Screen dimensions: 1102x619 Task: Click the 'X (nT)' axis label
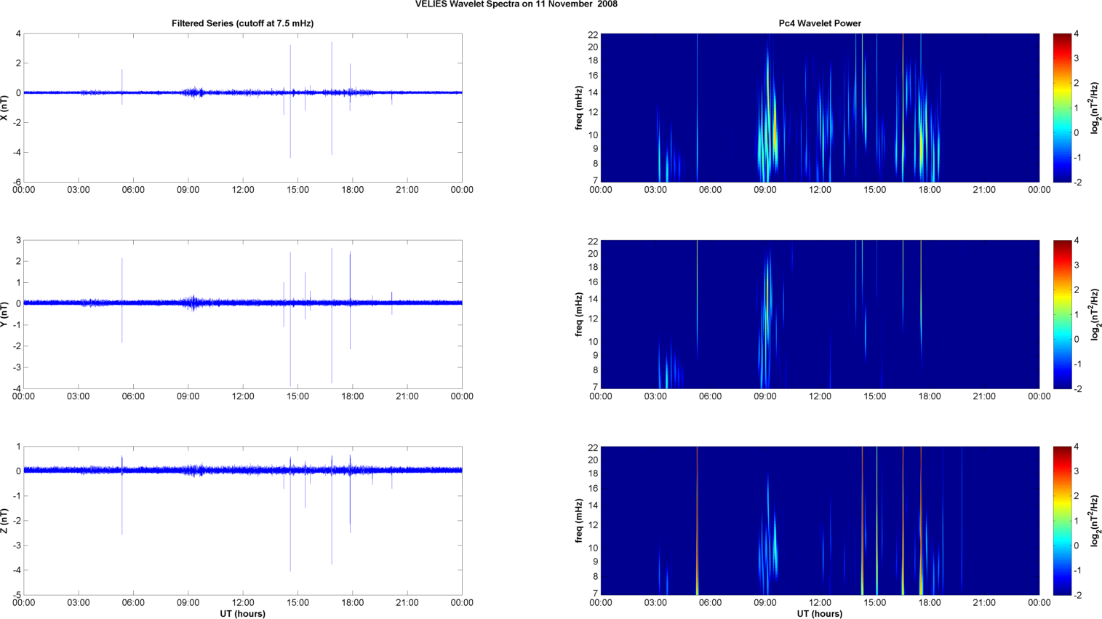[x=4, y=108]
